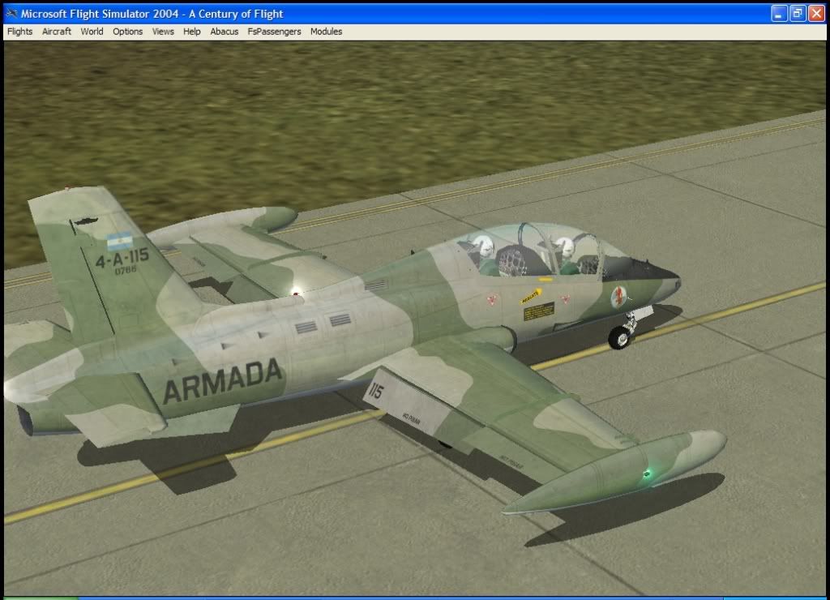830x600 pixels.
Task: Open the Aircraft menu
Action: pos(57,32)
